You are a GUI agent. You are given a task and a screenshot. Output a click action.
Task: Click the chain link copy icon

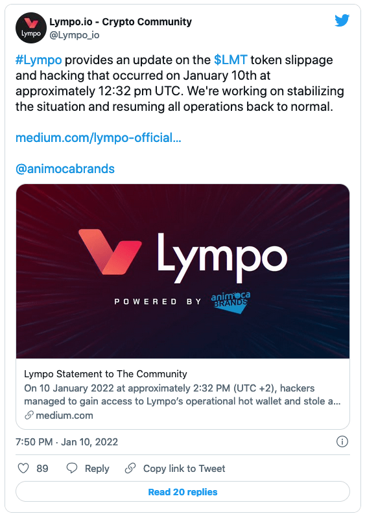point(130,468)
